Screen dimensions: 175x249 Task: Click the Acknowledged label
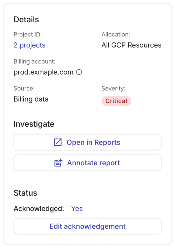[39, 208]
